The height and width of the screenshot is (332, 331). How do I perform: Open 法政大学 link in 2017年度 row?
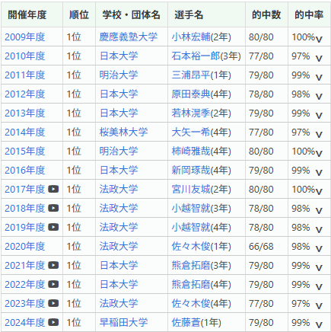tap(119, 190)
